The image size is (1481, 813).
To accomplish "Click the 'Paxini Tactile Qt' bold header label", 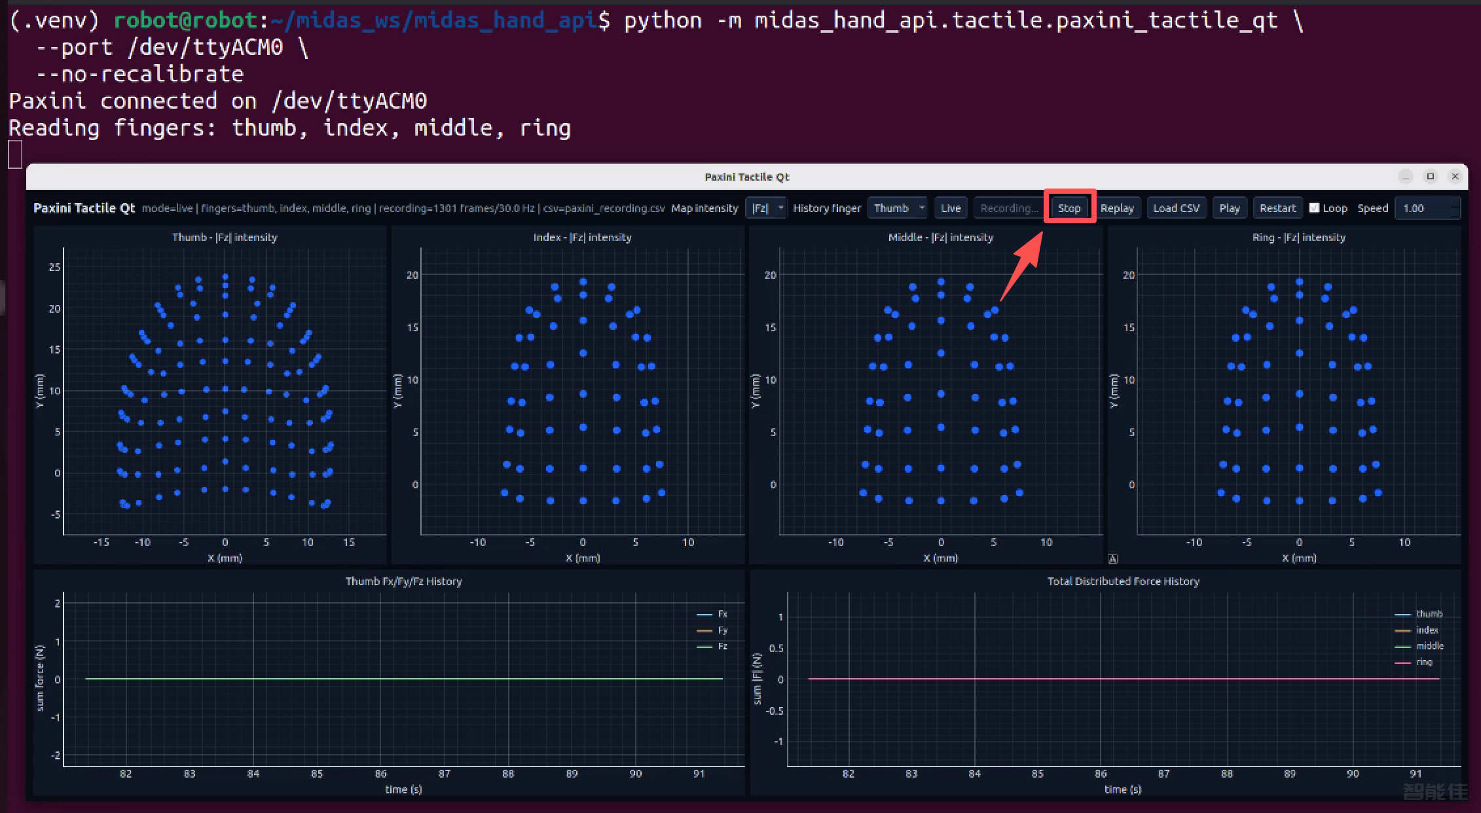I will [84, 208].
